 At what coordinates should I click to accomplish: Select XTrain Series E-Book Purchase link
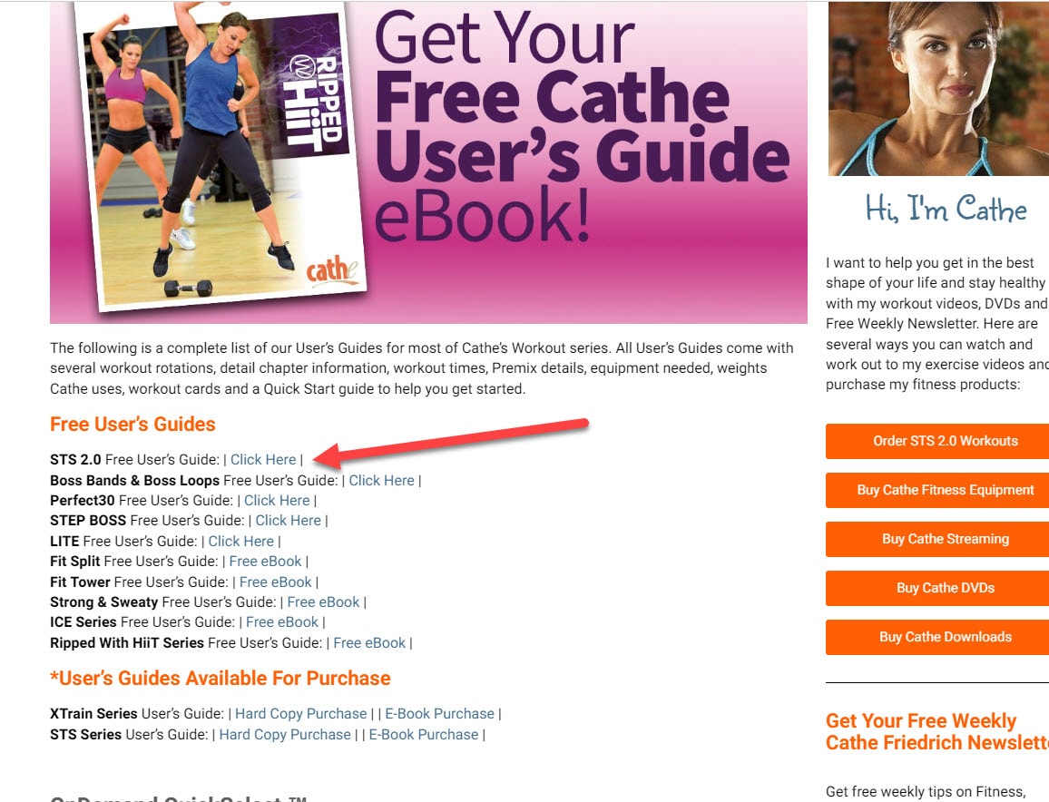[x=439, y=714]
